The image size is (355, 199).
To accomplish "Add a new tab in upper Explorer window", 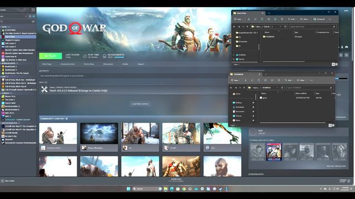I will (x=268, y=13).
